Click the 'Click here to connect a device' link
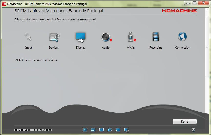 point(36,60)
